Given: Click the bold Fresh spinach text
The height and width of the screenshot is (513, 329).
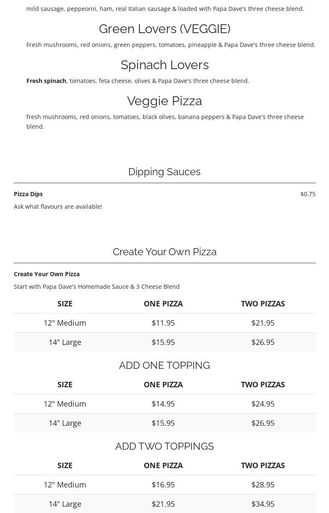Looking at the screenshot, I should point(46,81).
